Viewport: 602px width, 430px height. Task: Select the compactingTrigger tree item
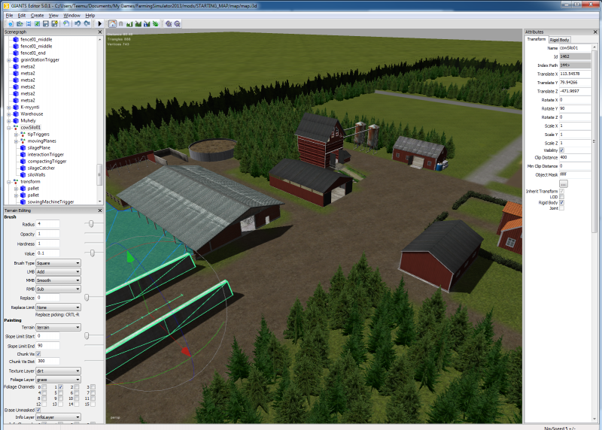click(47, 161)
